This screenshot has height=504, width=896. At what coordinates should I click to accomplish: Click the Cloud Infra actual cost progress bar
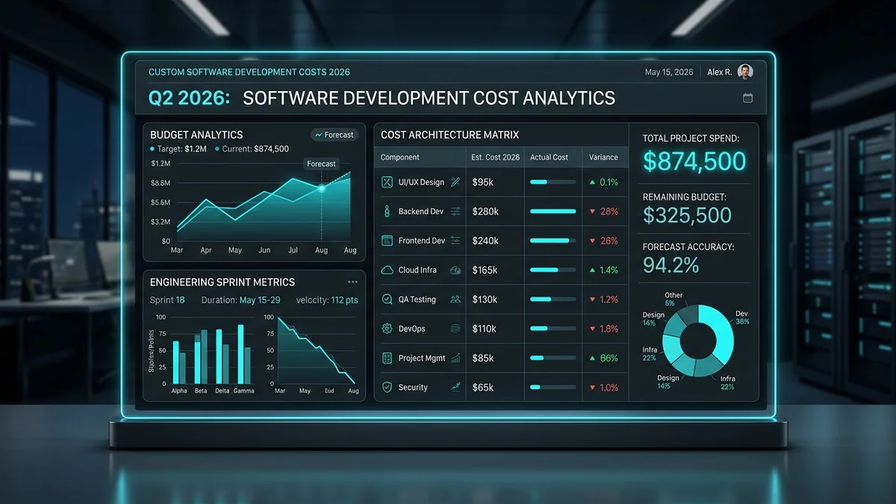pos(553,270)
